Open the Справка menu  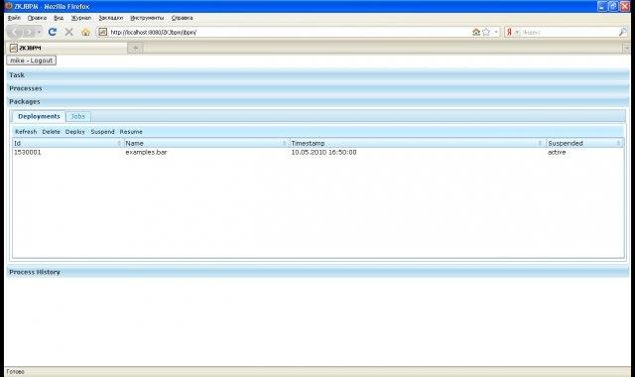click(x=182, y=18)
